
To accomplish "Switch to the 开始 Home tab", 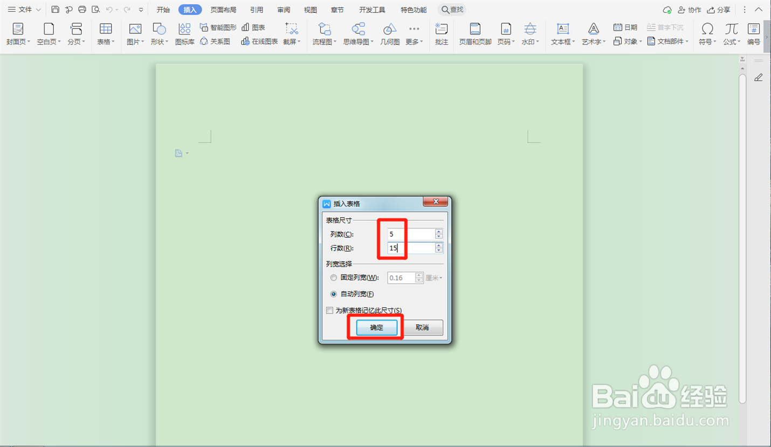I will [x=163, y=10].
